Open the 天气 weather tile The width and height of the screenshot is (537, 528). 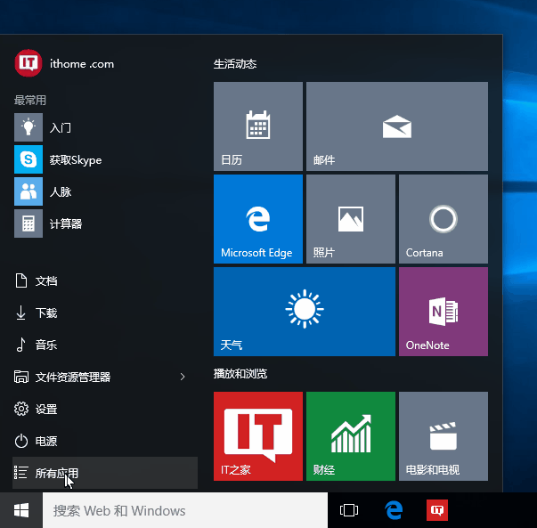[304, 312]
